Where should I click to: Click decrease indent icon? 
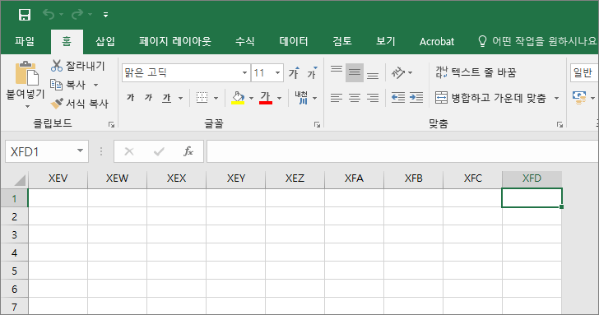(398, 98)
